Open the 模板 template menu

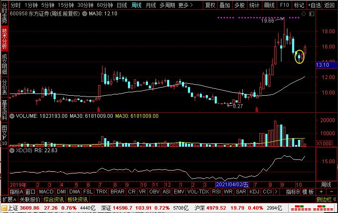click(x=308, y=192)
